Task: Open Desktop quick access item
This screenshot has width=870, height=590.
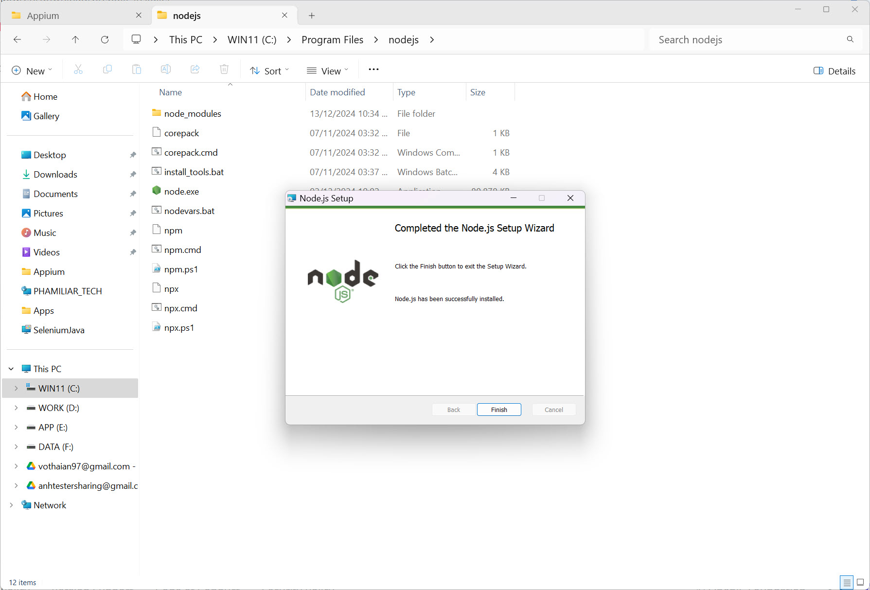Action: click(50, 155)
